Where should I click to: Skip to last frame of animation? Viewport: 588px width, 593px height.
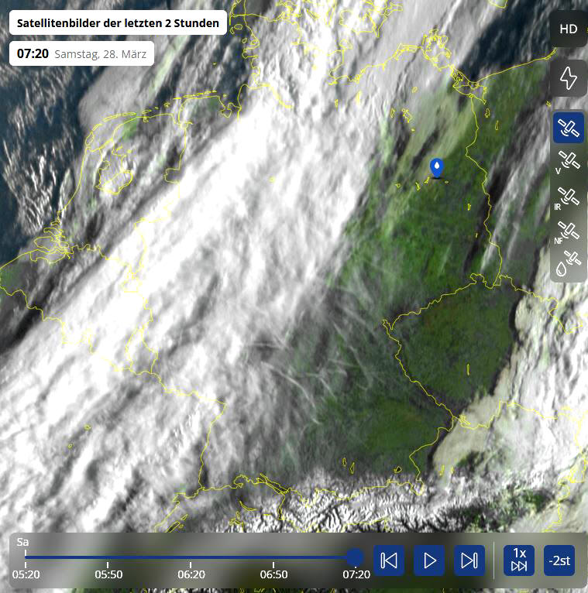point(469,560)
